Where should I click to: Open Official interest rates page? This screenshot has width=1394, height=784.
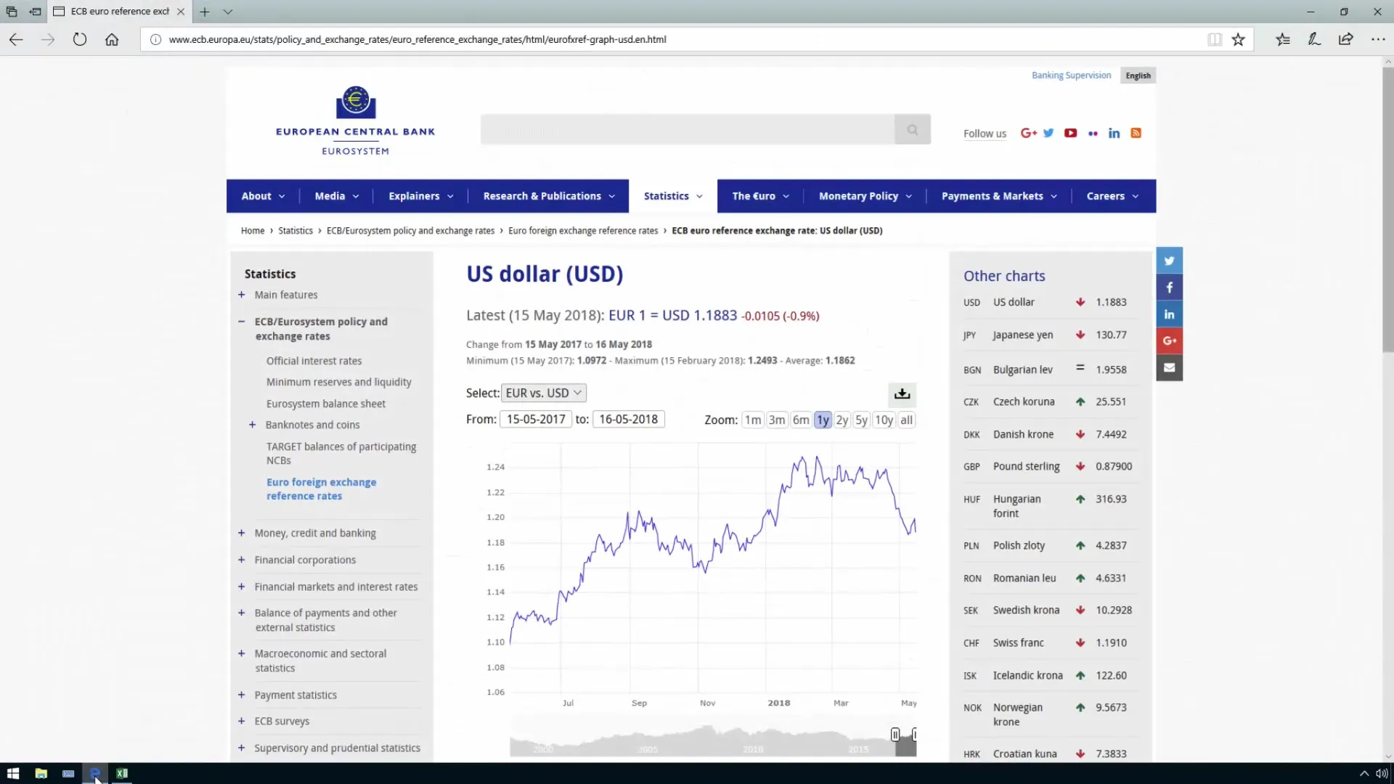314,361
